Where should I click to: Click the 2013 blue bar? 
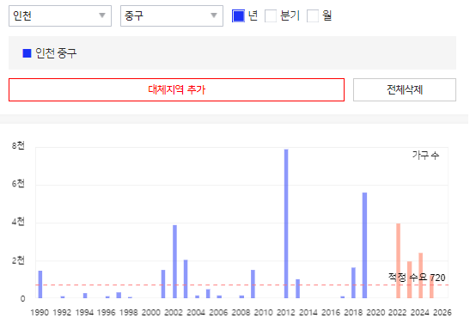pyautogui.click(x=297, y=289)
